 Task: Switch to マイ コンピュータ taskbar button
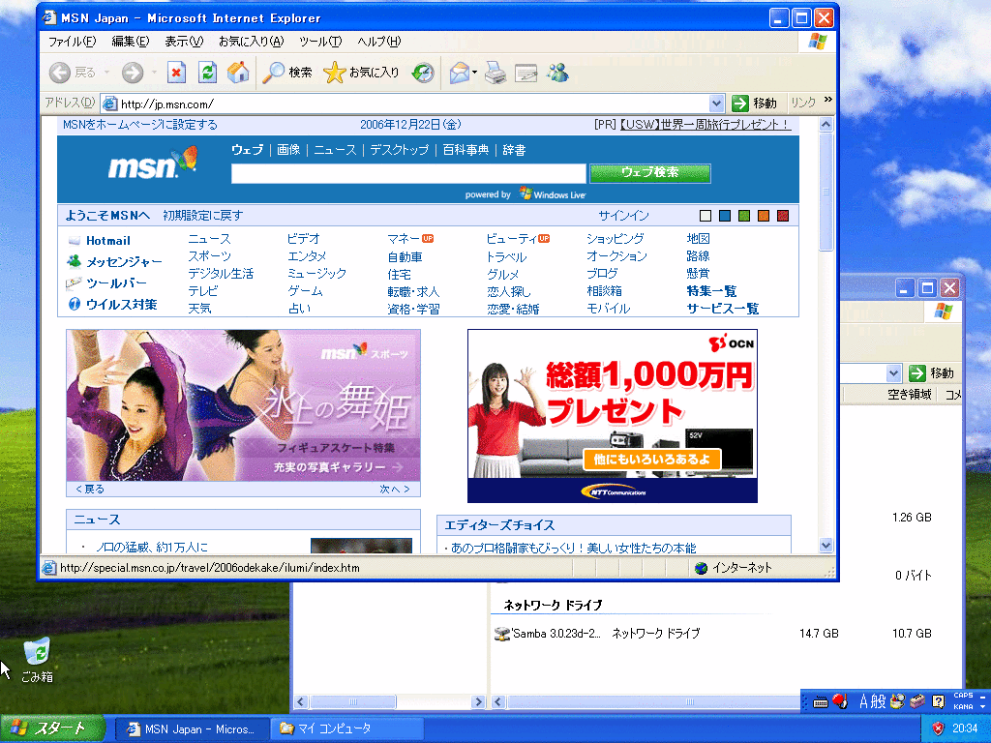pyautogui.click(x=346, y=728)
